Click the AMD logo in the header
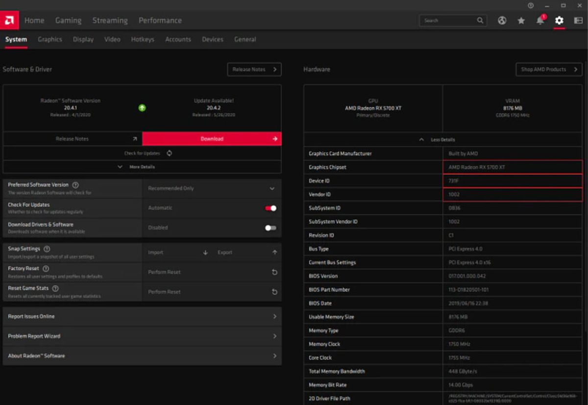 (x=10, y=20)
